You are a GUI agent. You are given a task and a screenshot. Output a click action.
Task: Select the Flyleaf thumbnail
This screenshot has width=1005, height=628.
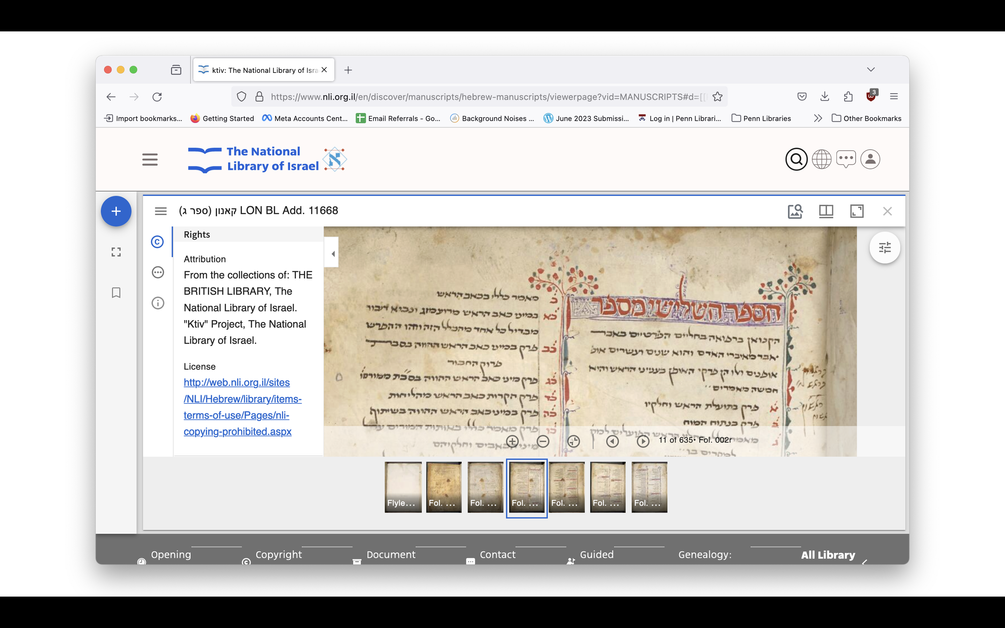[403, 487]
